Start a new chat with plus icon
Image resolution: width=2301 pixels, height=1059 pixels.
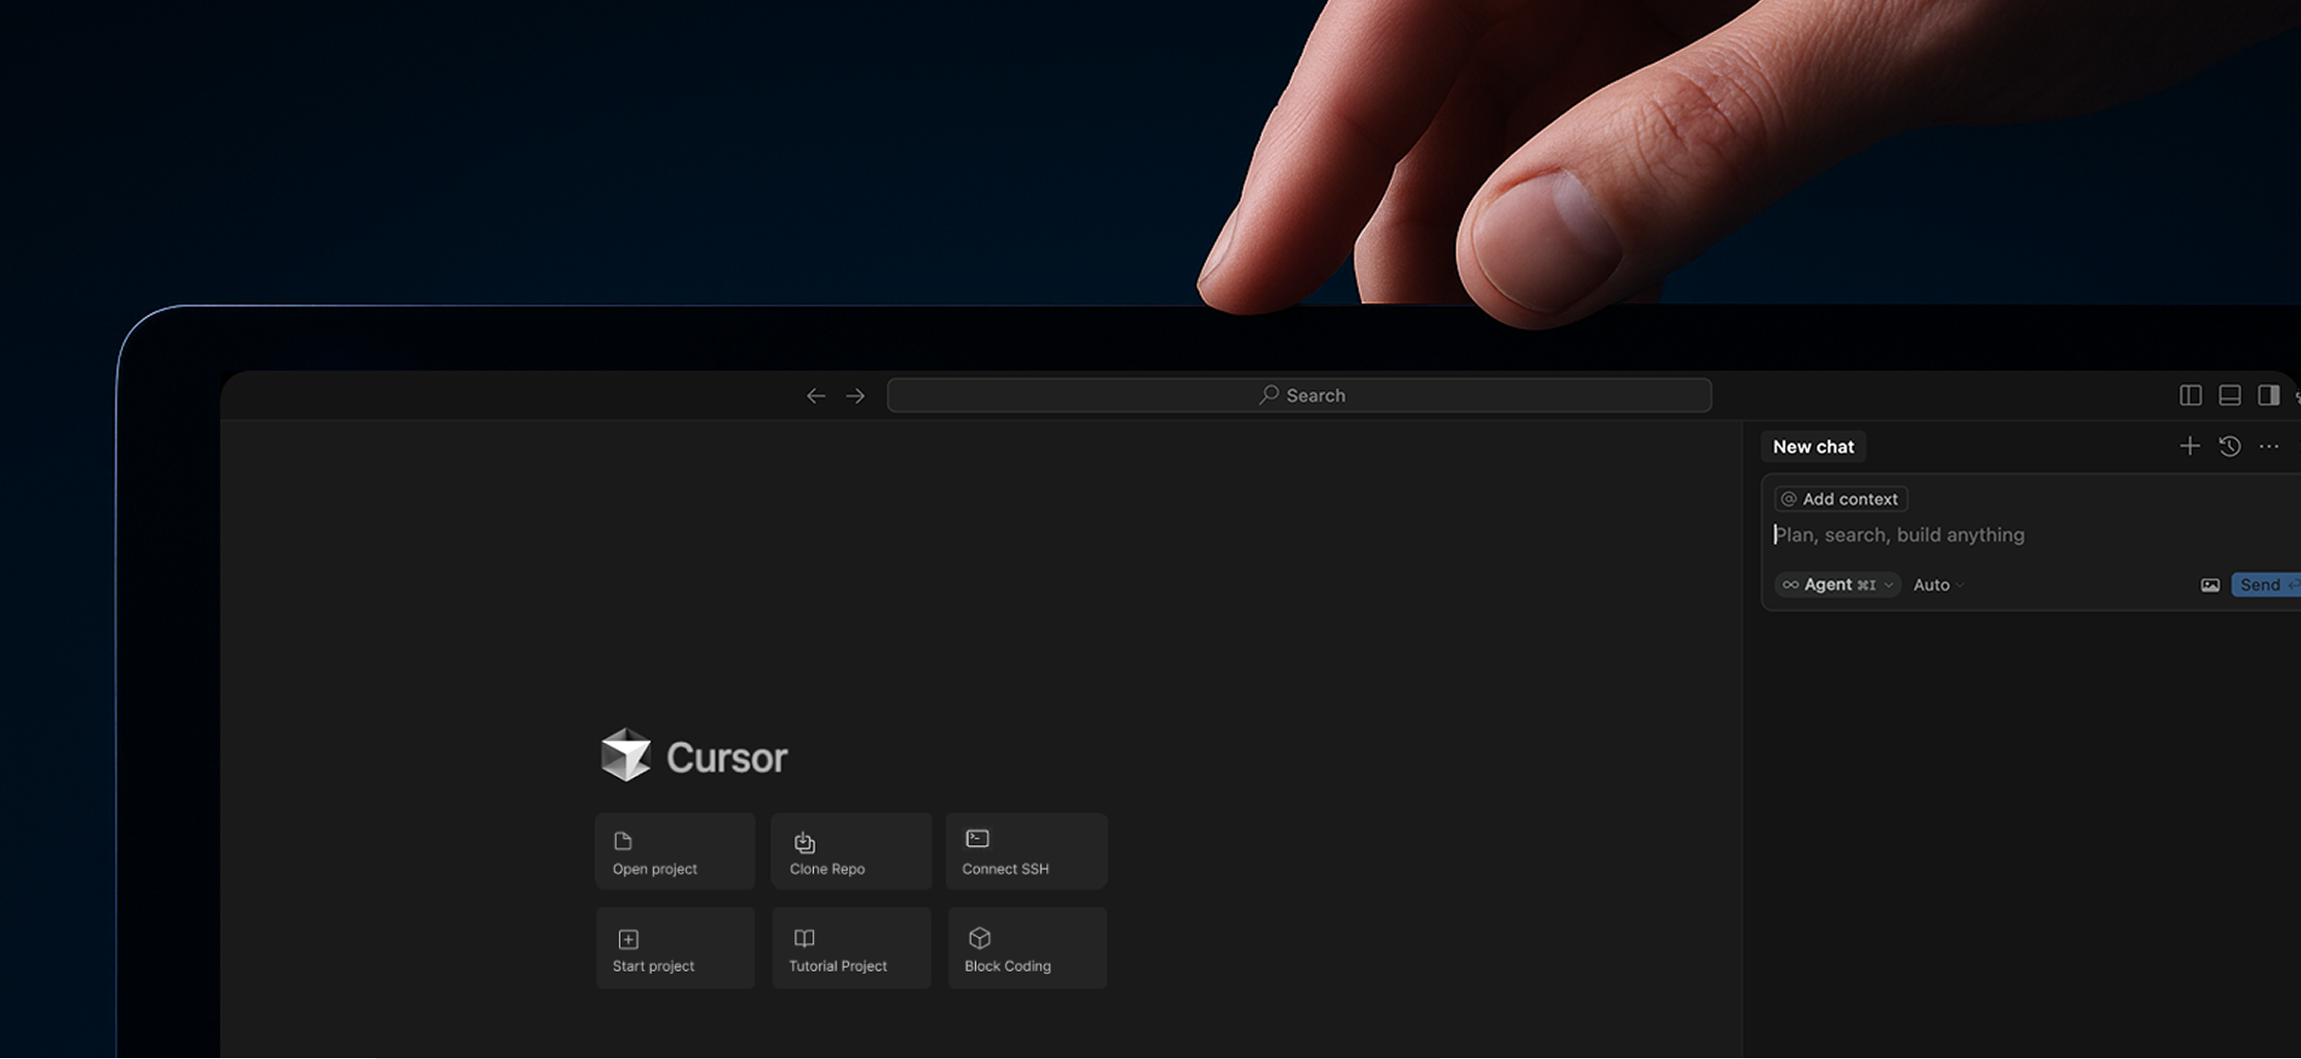click(x=2188, y=446)
